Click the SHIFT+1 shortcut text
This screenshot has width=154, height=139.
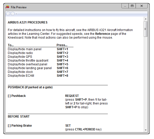[62, 49]
